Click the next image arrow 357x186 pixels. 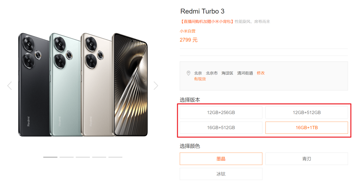(x=156, y=86)
